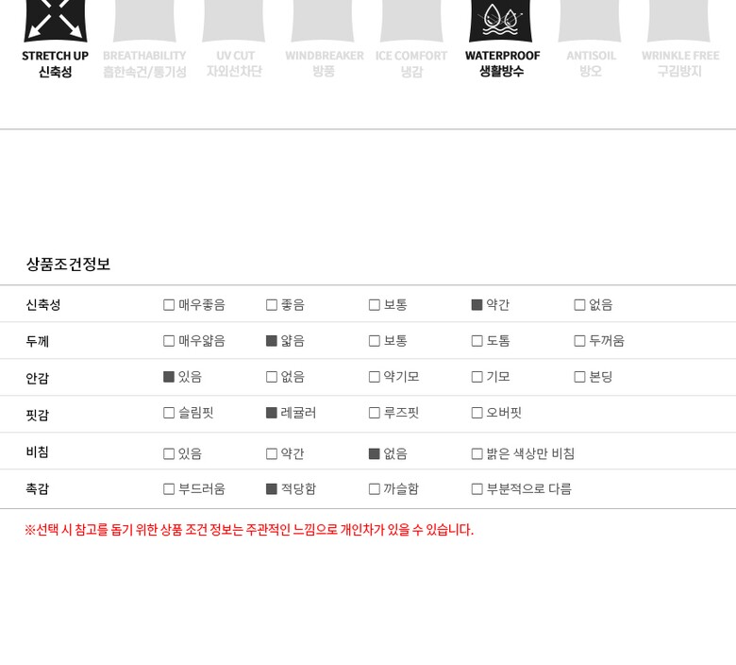Check the 본딩 checkbox in 안감 row
736x665 pixels.
[x=579, y=377]
